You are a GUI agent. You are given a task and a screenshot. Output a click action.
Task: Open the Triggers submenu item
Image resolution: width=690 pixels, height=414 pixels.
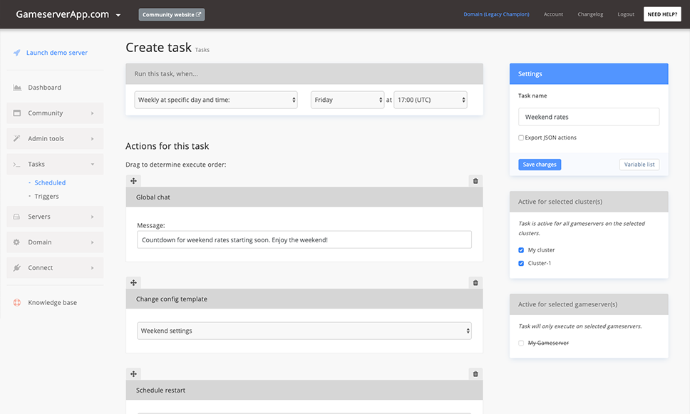tap(46, 196)
